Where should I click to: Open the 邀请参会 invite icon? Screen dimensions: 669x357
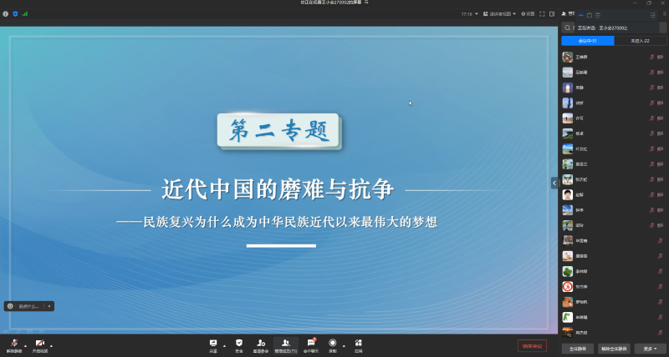[x=261, y=343]
